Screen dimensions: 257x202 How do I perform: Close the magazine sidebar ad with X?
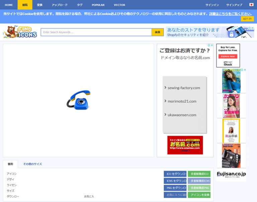coord(245,70)
